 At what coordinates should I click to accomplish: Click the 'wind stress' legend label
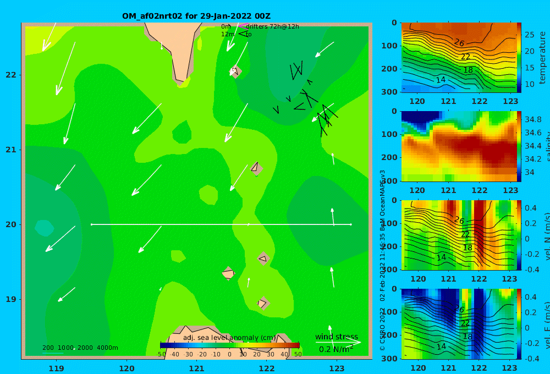point(337,337)
